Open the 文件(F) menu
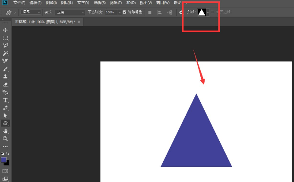 pos(19,3)
